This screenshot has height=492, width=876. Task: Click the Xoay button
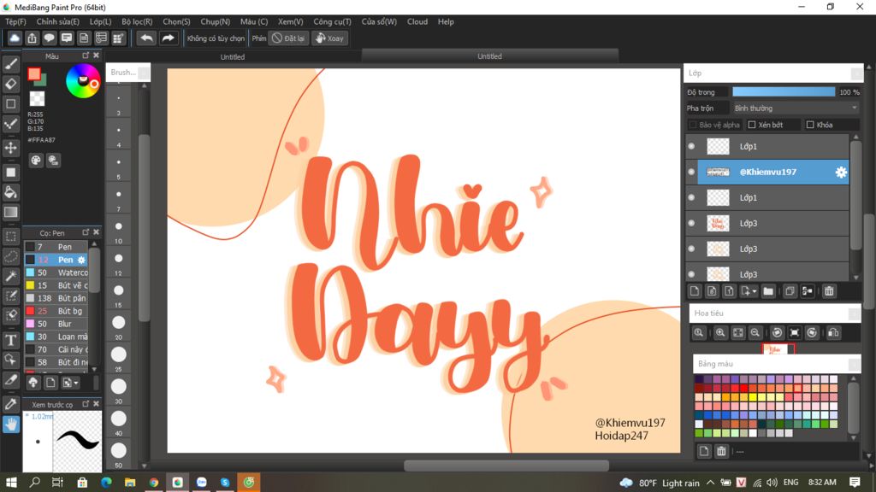[x=330, y=38]
